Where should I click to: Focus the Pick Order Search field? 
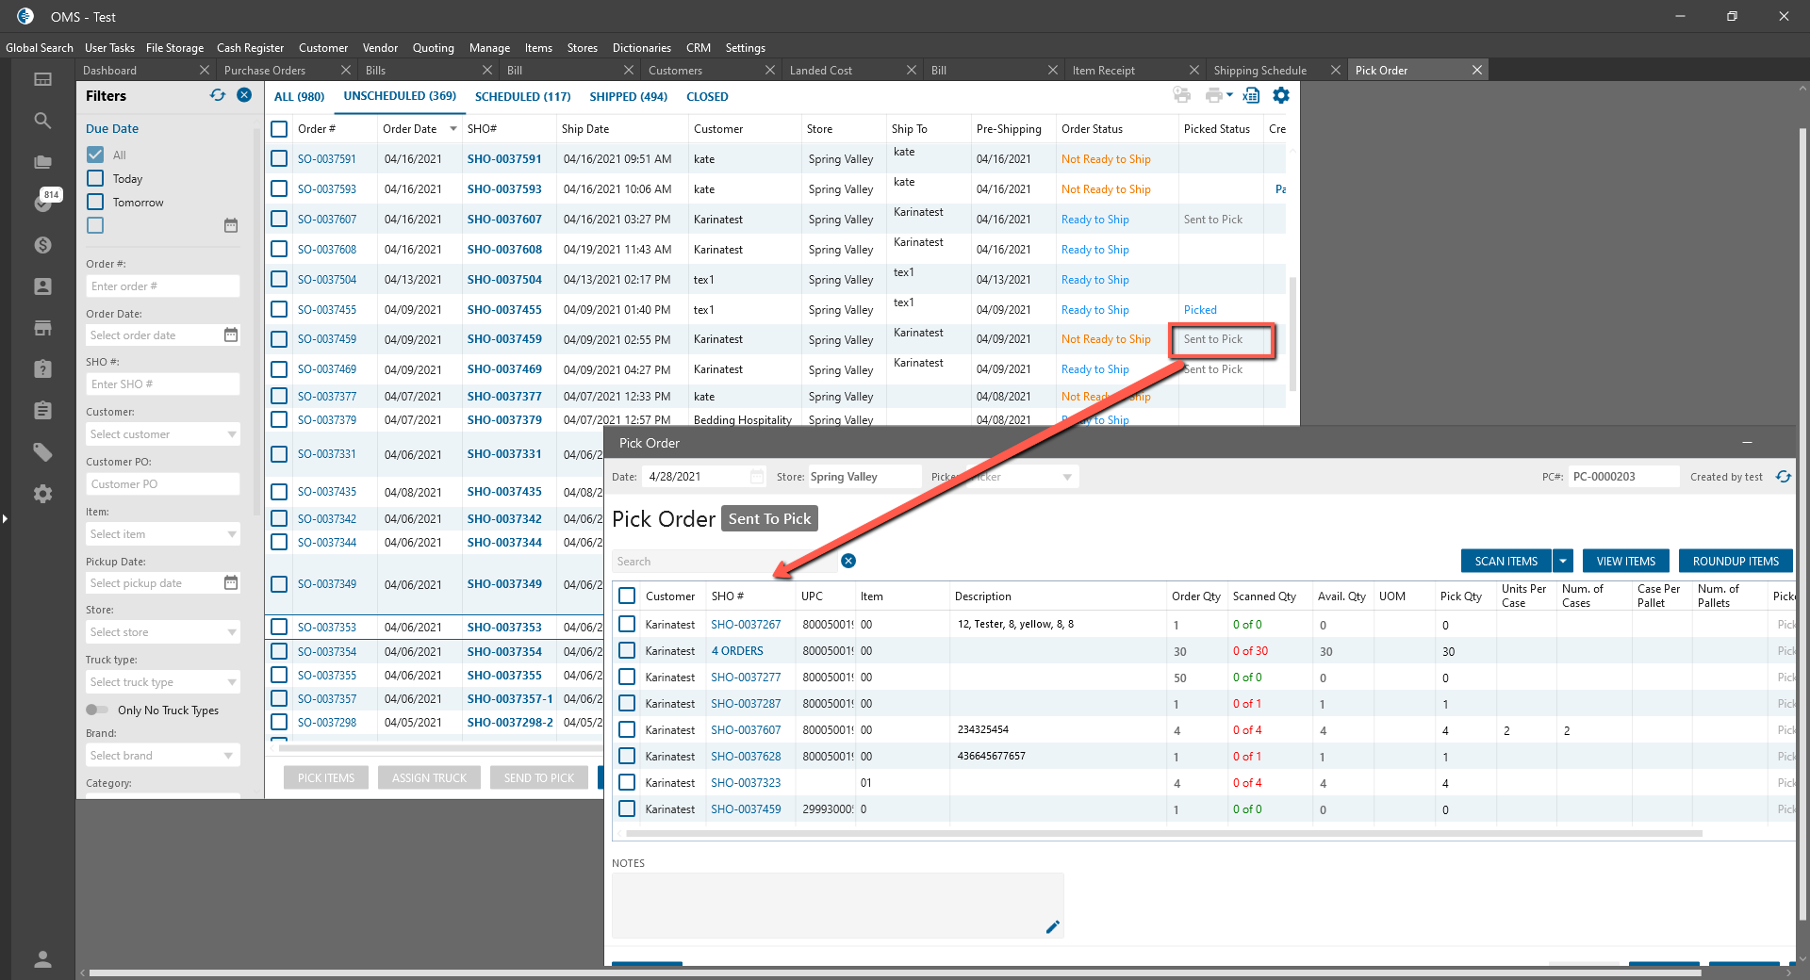click(725, 561)
